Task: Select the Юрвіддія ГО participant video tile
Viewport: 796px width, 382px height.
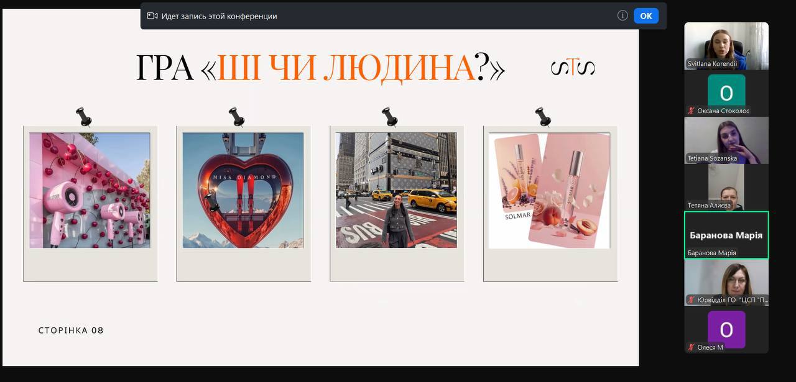Action: (x=726, y=282)
